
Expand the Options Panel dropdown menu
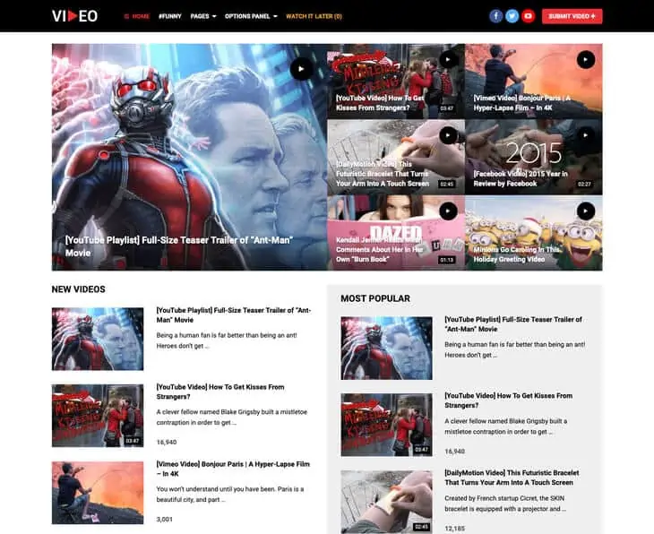click(x=251, y=16)
